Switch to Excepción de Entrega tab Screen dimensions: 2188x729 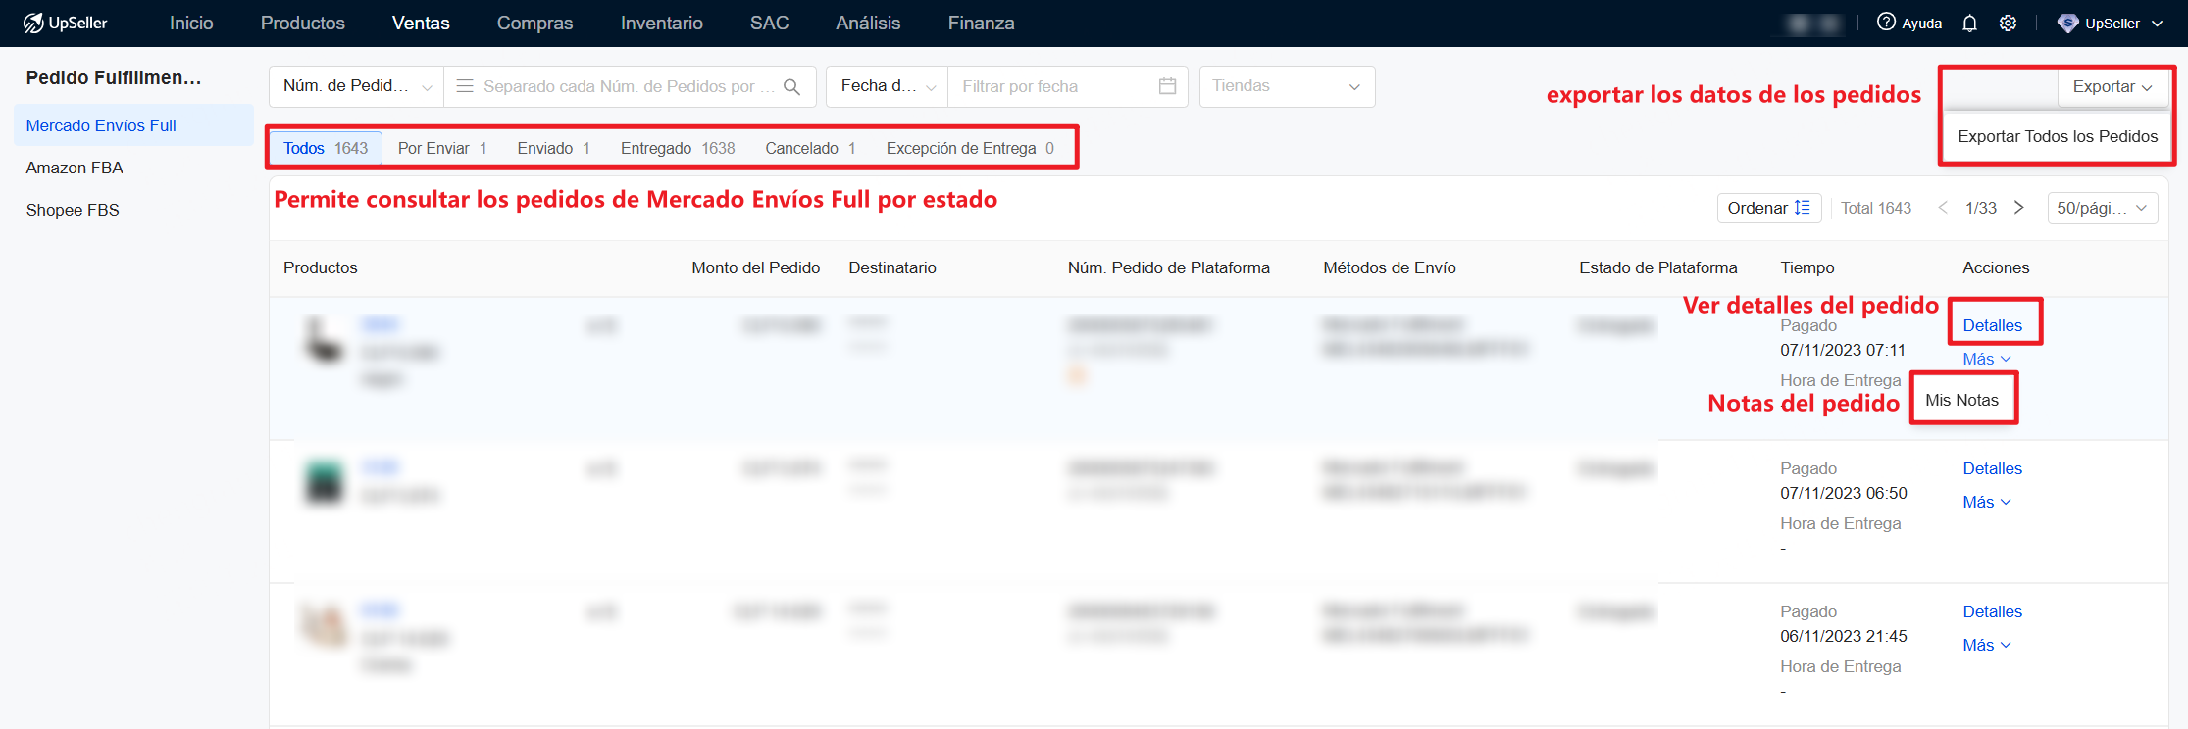(x=970, y=148)
